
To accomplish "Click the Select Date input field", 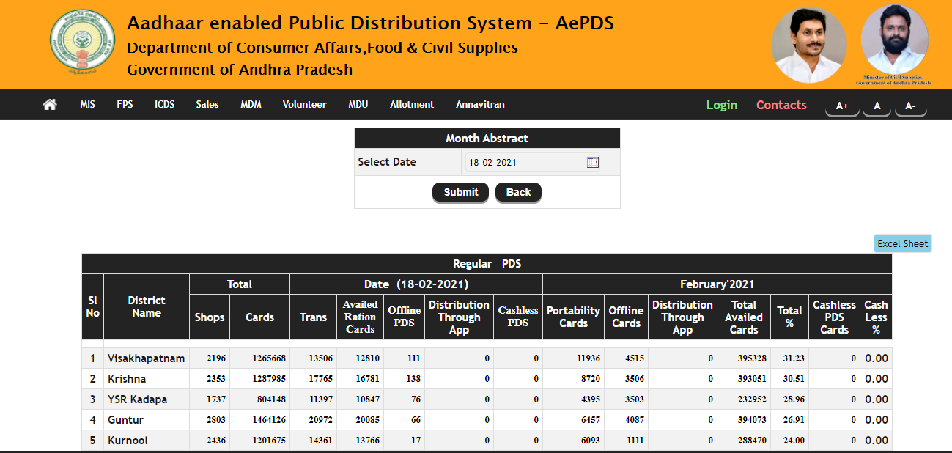I will pos(533,162).
